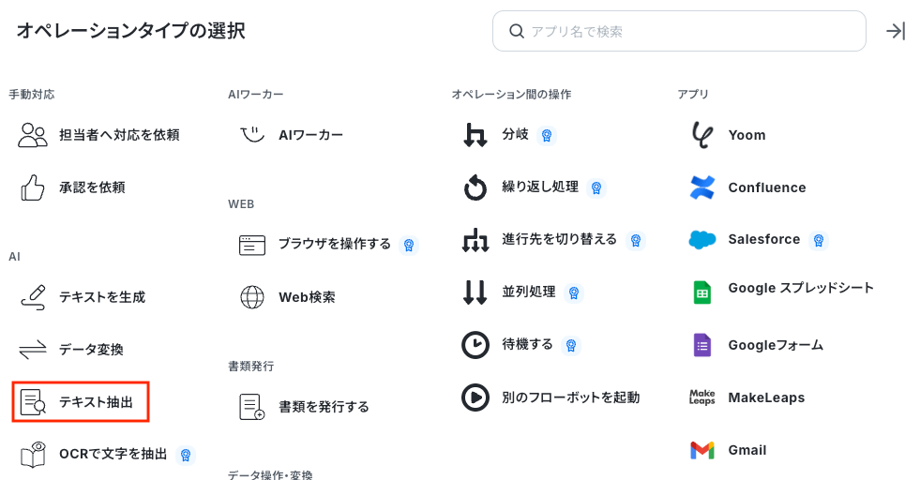This screenshot has height=480, width=920.
Task: Open the AIワーカー icon
Action: (252, 135)
